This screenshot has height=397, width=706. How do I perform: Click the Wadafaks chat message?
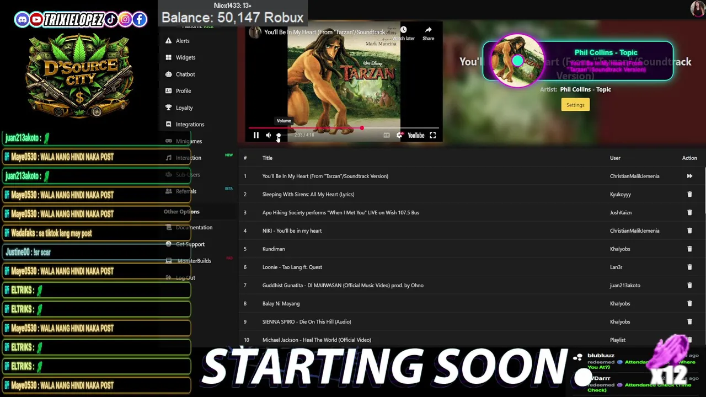point(97,233)
